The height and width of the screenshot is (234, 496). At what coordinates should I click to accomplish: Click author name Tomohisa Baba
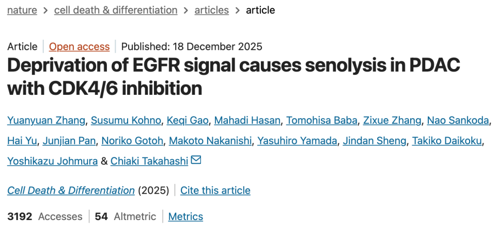tap(321, 120)
